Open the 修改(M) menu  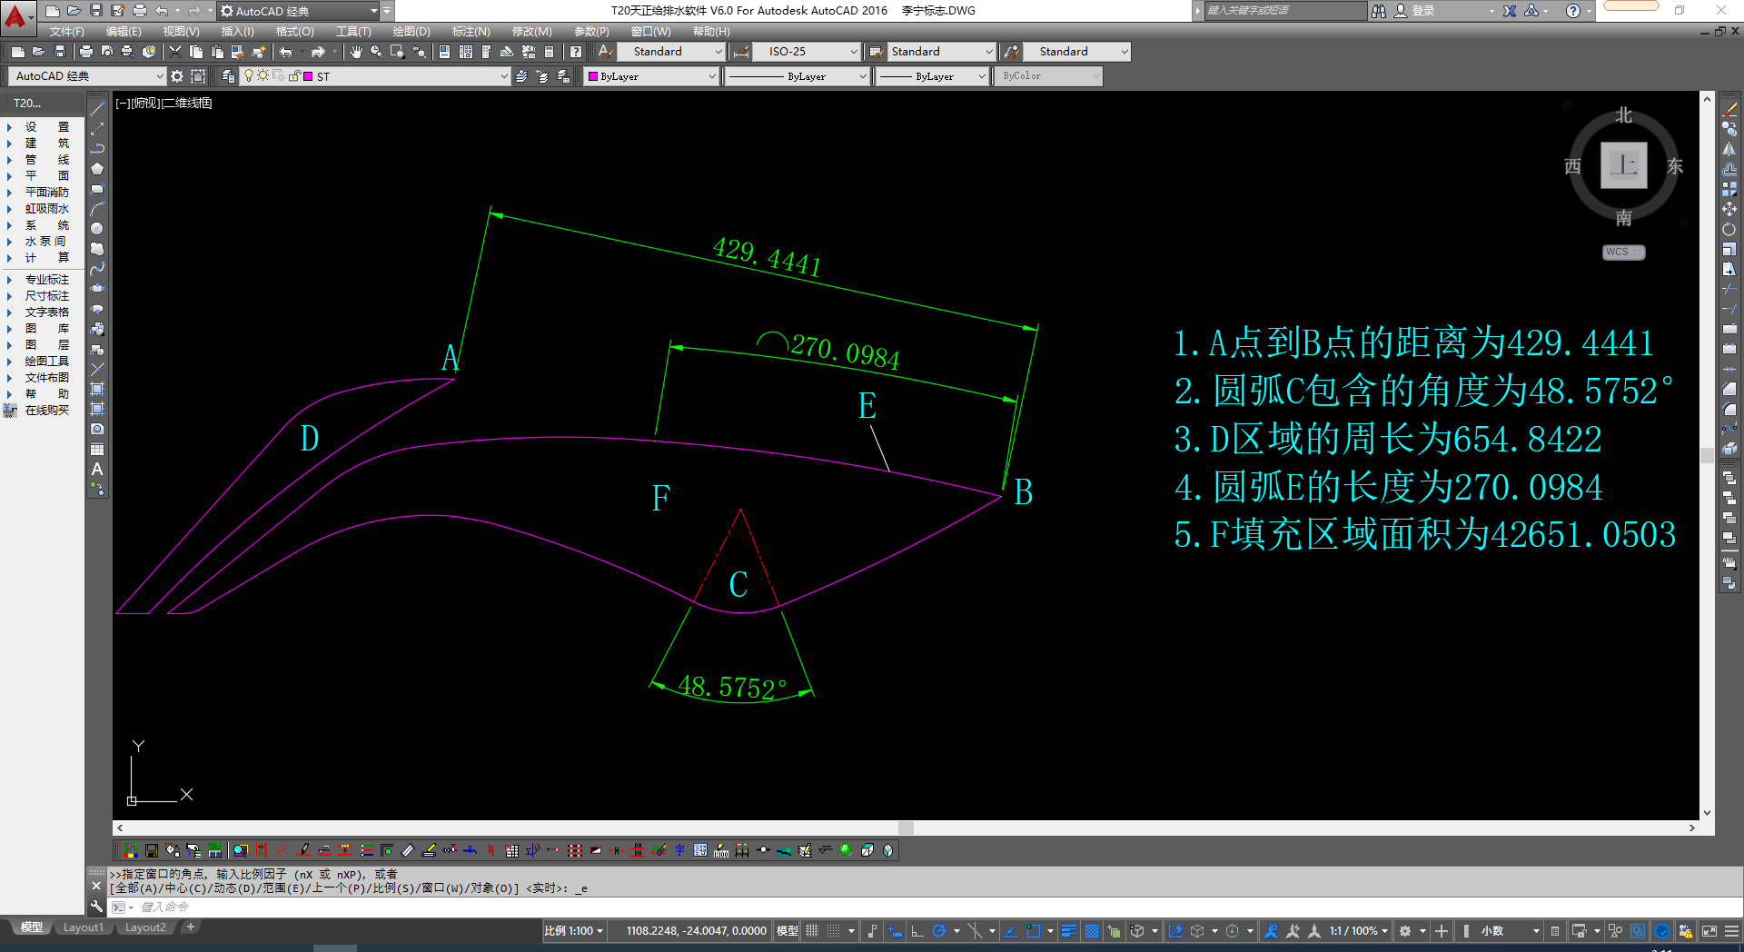(x=531, y=32)
